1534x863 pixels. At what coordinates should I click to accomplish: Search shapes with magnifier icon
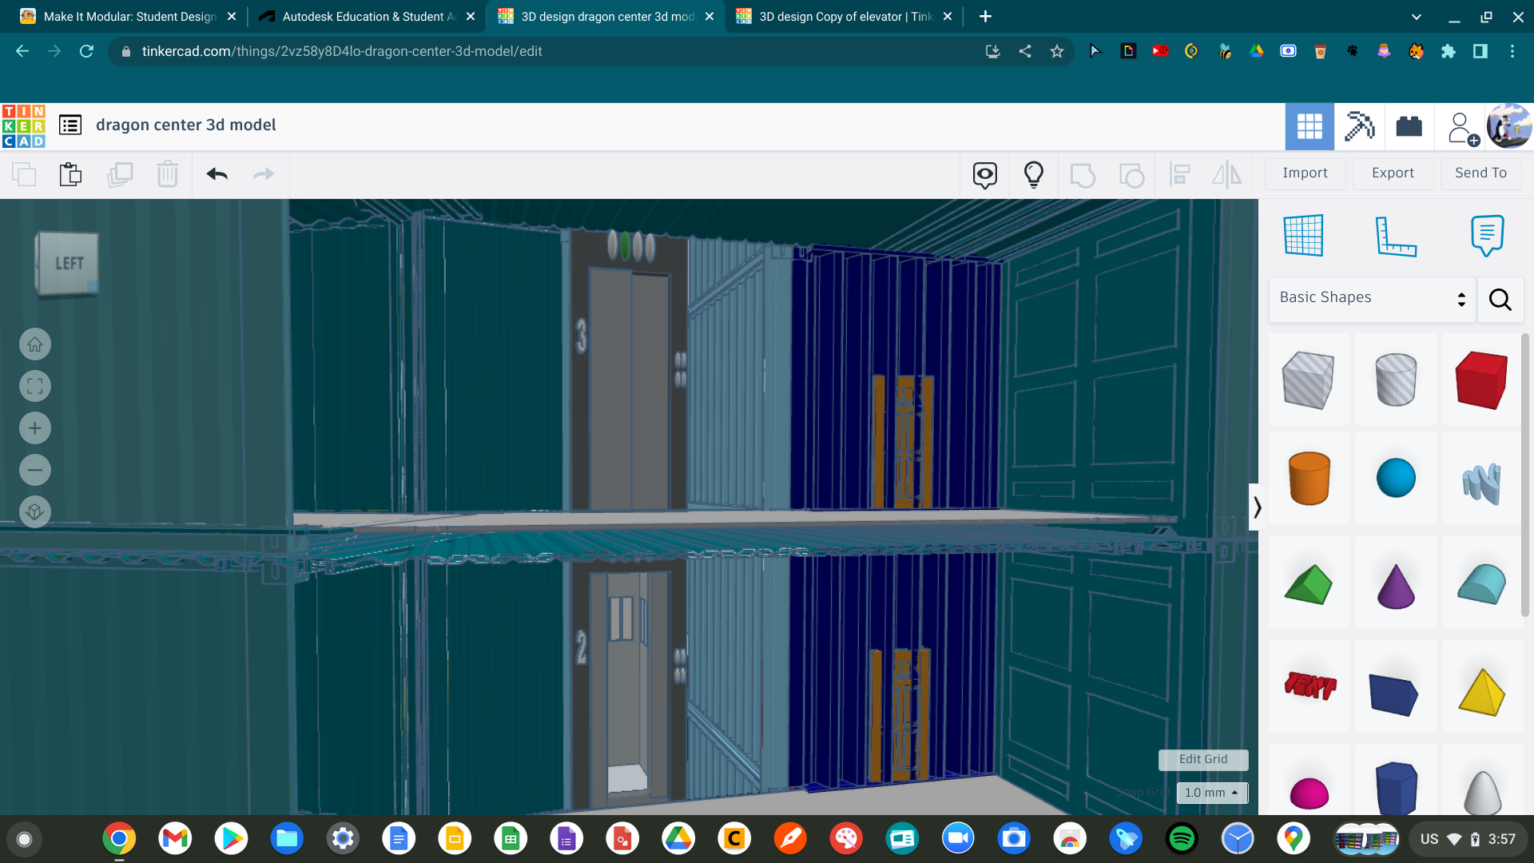(1500, 300)
